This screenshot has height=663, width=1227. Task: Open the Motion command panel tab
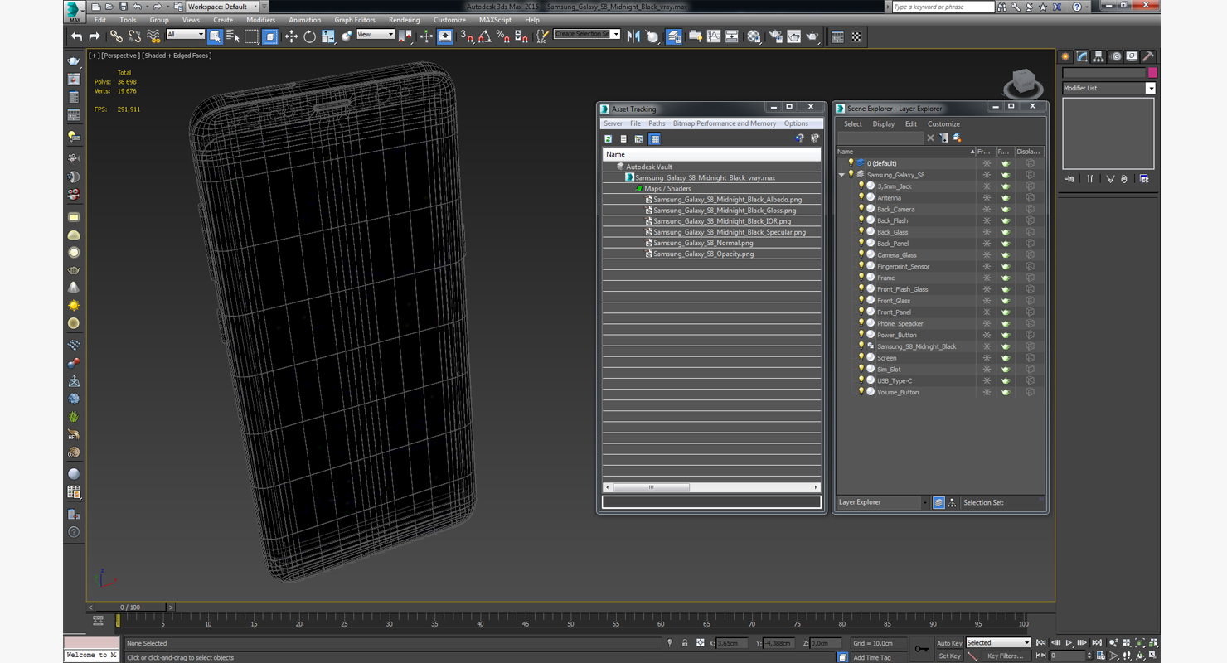coord(1116,56)
